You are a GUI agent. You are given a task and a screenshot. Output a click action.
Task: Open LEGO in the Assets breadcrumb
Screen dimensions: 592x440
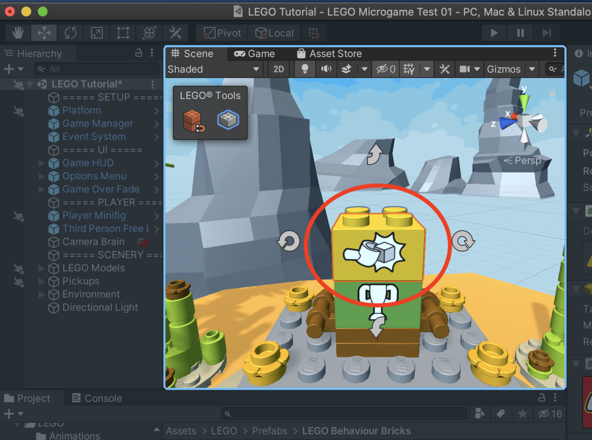tap(224, 431)
